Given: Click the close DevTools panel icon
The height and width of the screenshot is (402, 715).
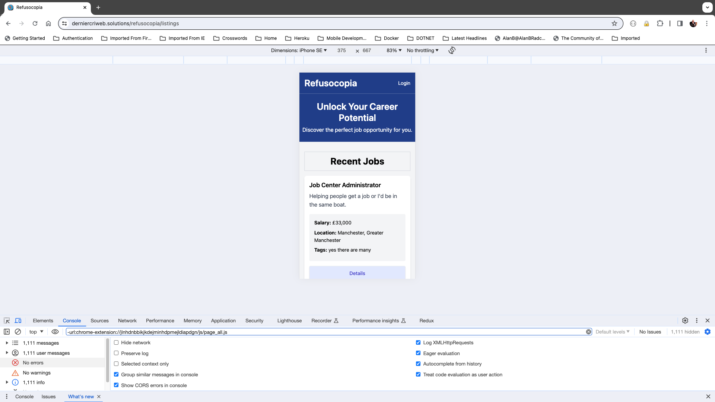Looking at the screenshot, I should click(708, 320).
